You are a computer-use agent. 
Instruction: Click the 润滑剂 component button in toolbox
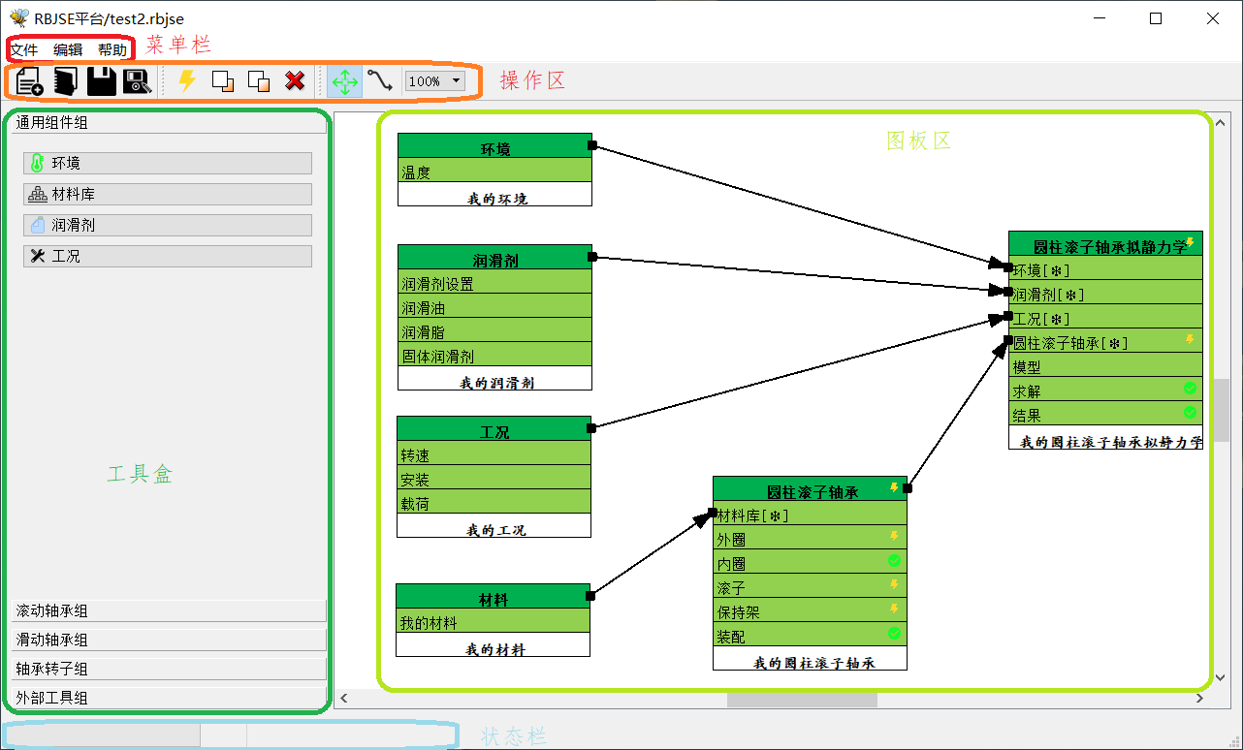click(x=167, y=225)
